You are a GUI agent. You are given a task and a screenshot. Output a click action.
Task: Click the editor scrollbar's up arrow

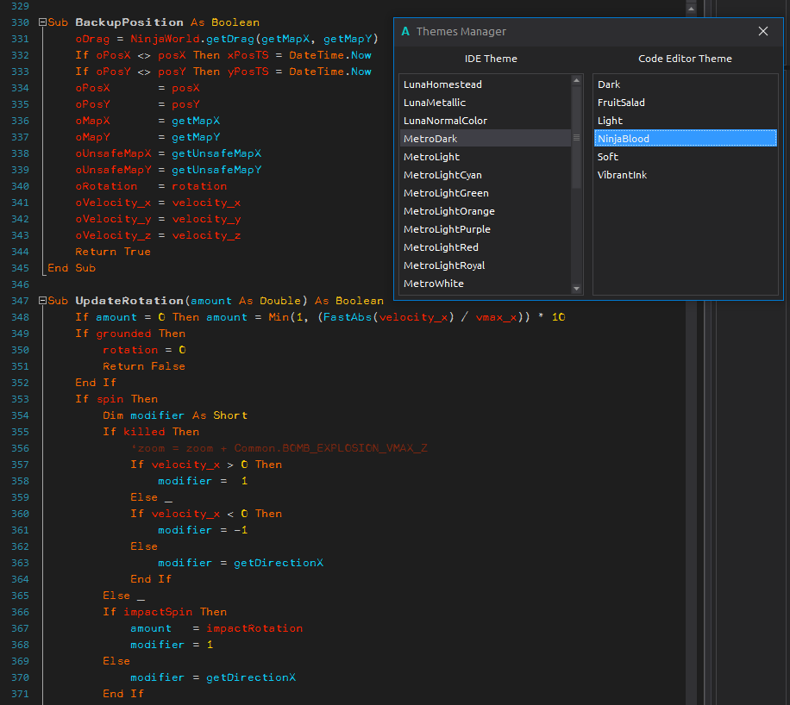point(691,8)
